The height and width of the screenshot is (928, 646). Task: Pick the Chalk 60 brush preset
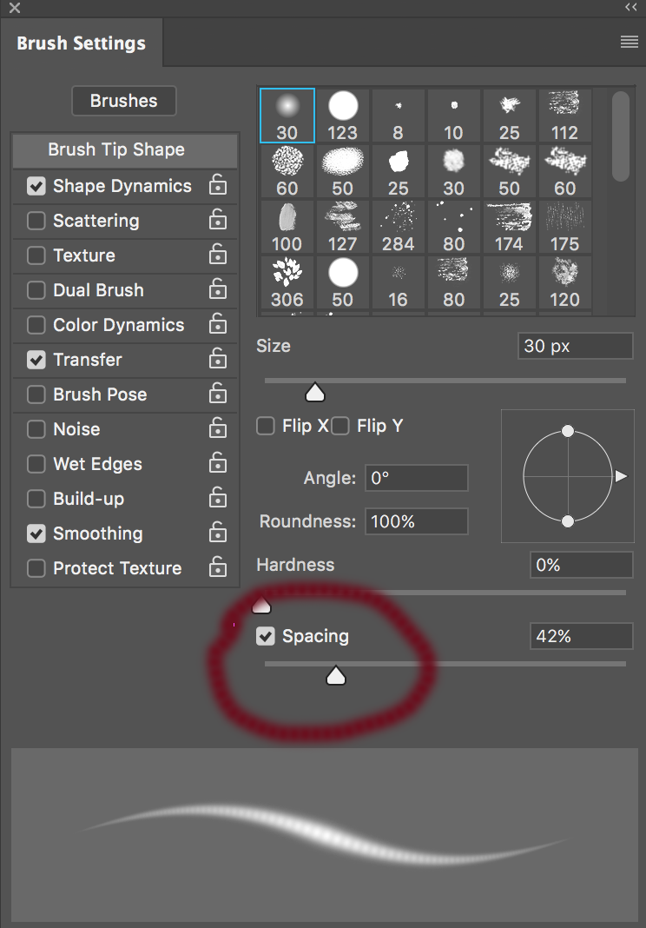(287, 165)
